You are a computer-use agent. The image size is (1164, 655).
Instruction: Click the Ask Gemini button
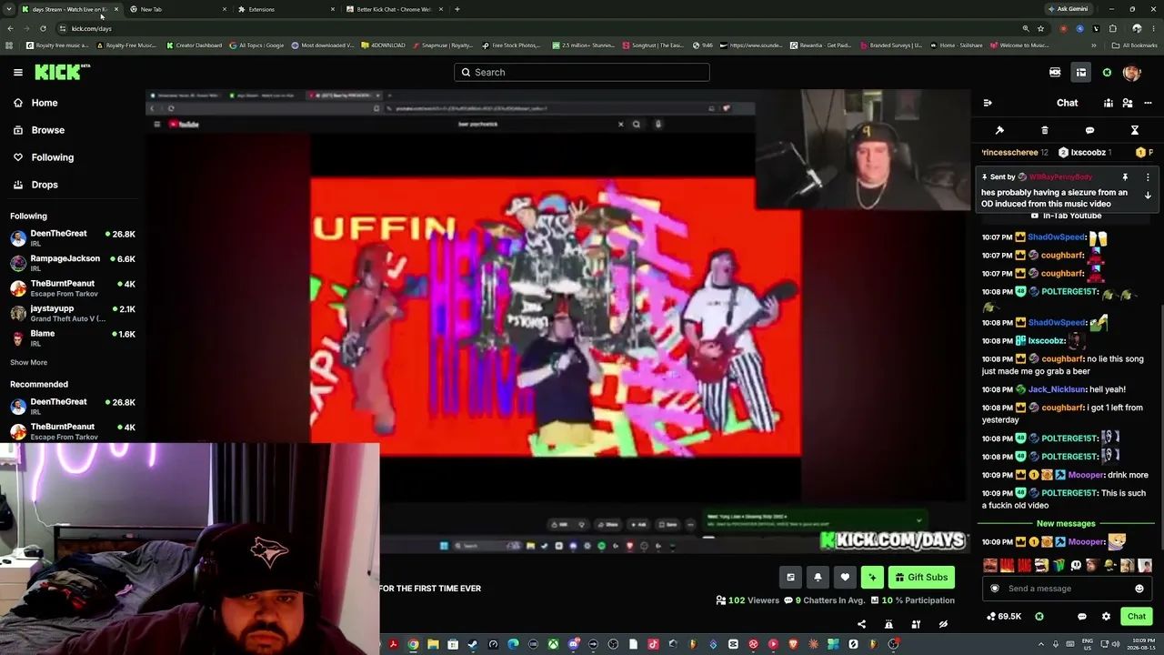tap(1067, 9)
